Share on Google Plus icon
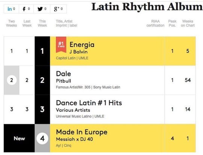The width and height of the screenshot is (203, 155). [56, 9]
